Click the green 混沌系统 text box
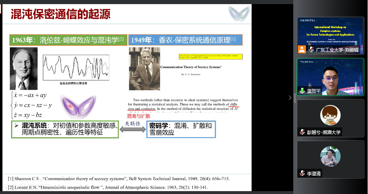 click(65, 129)
